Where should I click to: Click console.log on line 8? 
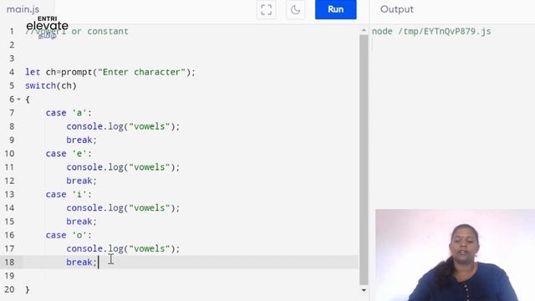coord(123,126)
